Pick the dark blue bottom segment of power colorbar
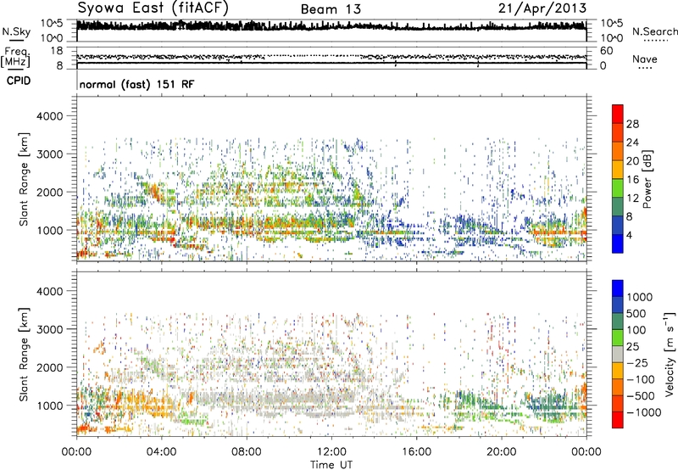This screenshot has height=470, width=678. 618,243
